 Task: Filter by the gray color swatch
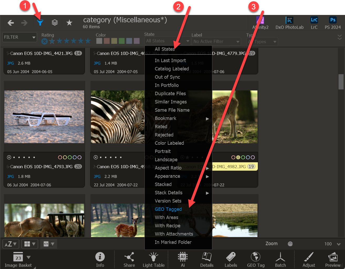[99, 41]
